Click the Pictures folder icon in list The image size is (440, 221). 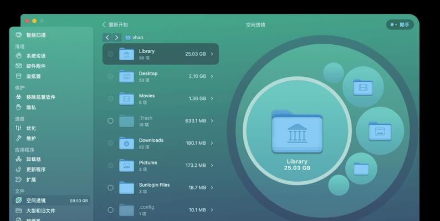[x=126, y=165]
